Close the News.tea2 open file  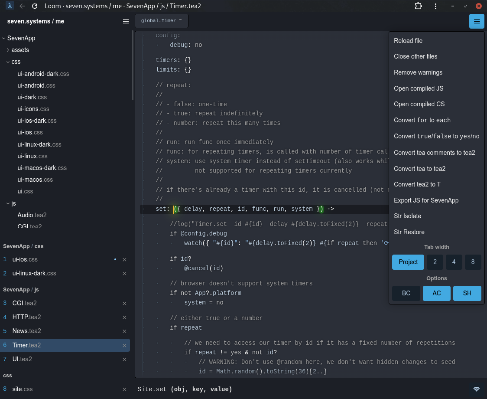(x=124, y=331)
